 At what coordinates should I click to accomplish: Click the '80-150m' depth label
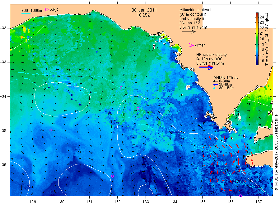(x=226, y=88)
